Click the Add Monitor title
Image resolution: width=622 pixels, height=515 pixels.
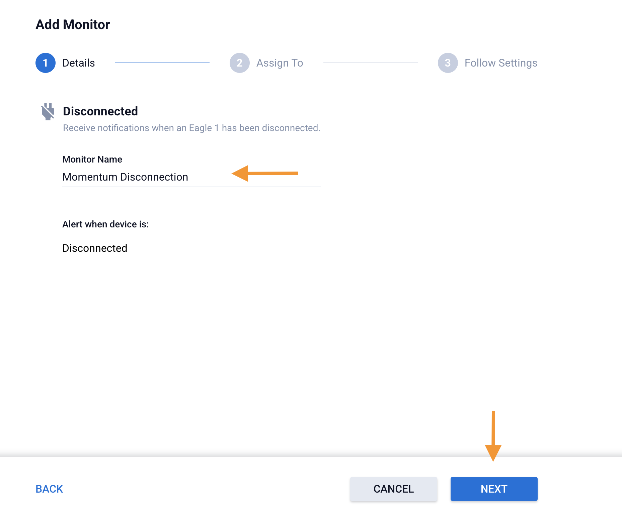pyautogui.click(x=73, y=24)
